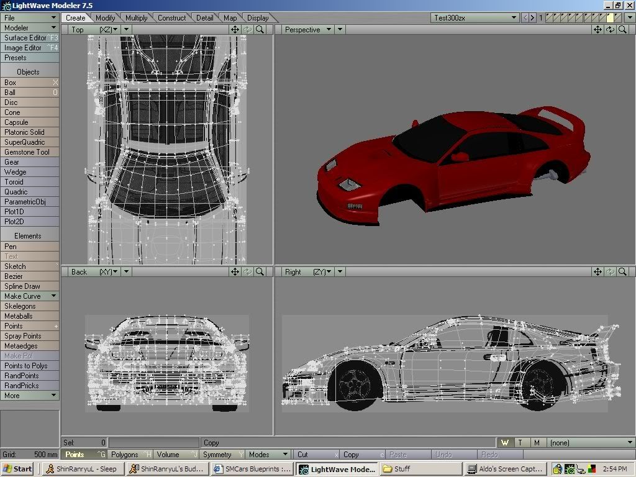This screenshot has width=636, height=477.
Task: Click the pan icon in Right viewport
Action: click(597, 271)
